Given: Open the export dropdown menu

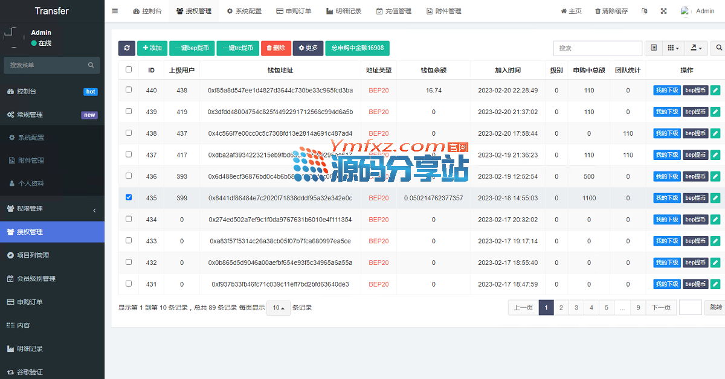Looking at the screenshot, I should coord(697,48).
